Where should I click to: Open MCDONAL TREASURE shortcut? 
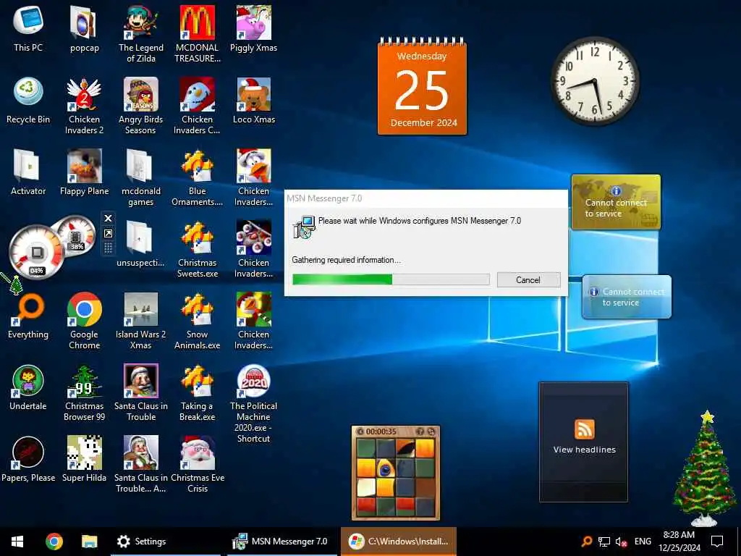(197, 33)
